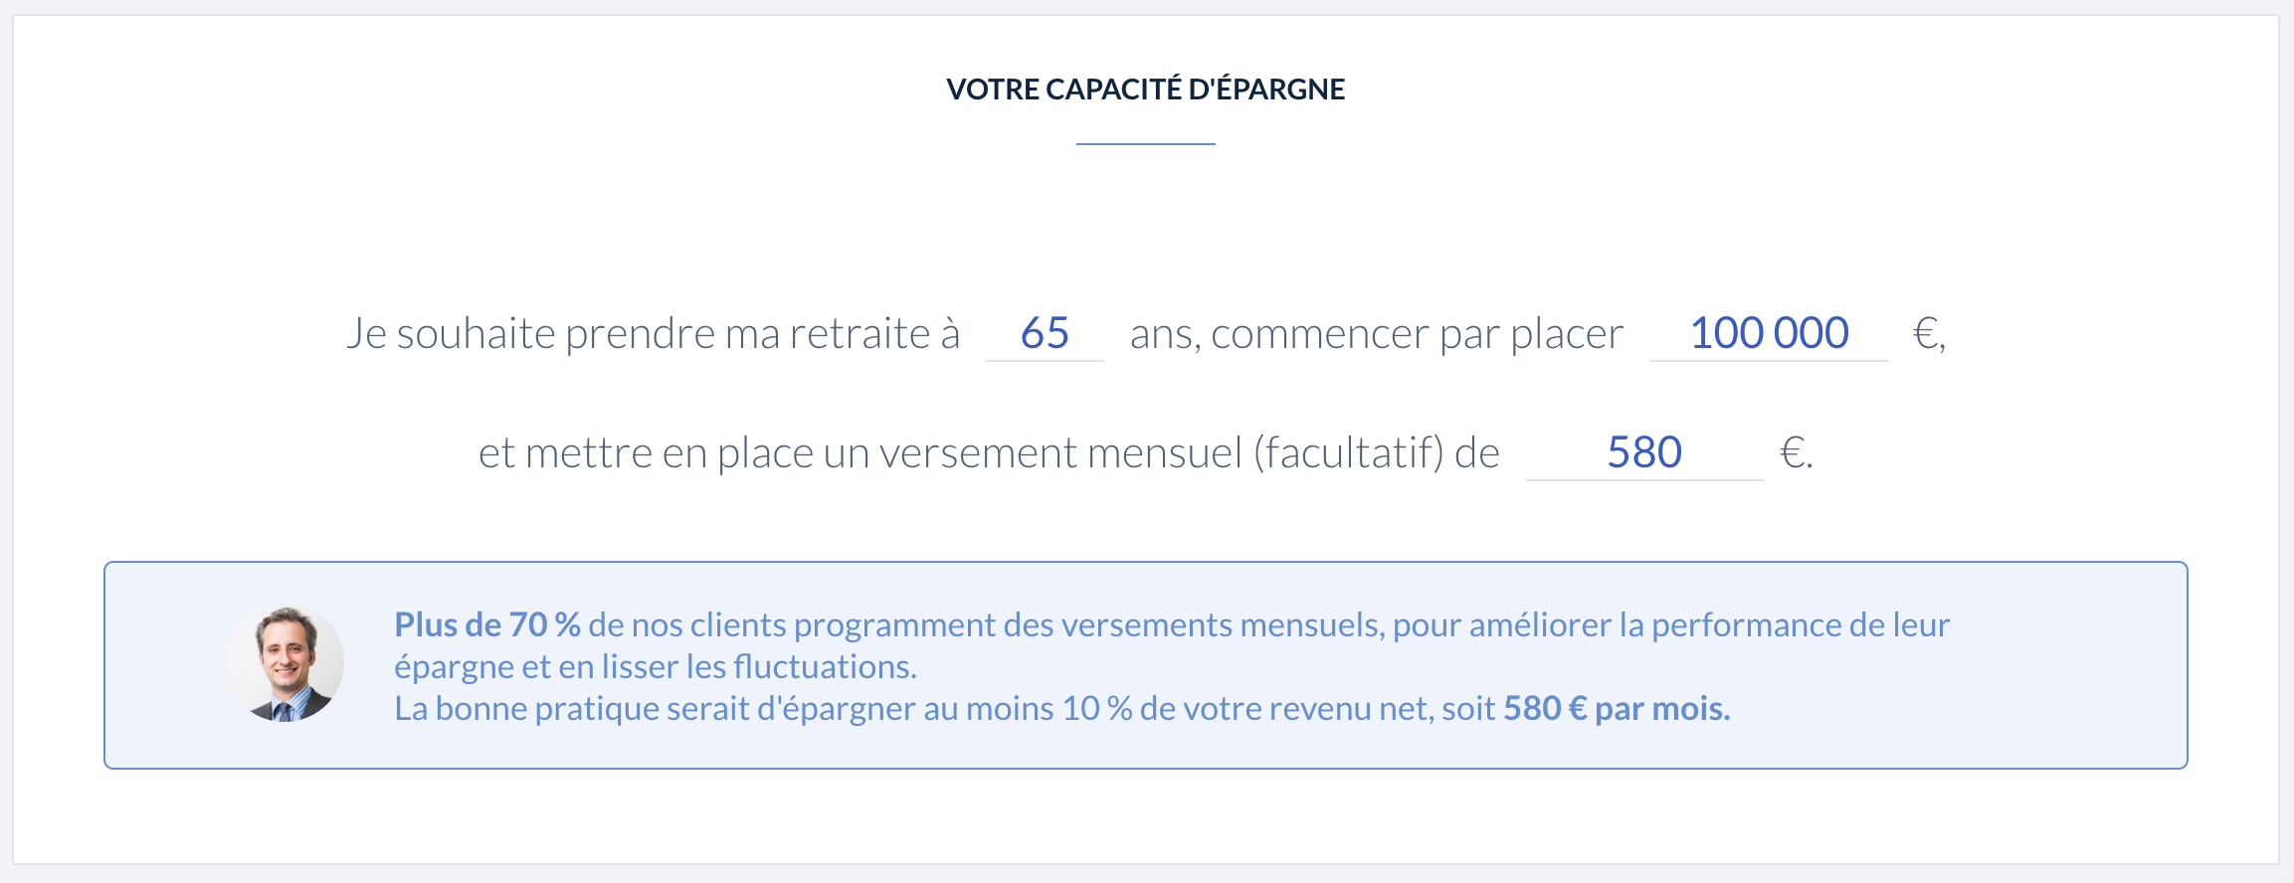This screenshot has height=883, width=2294.
Task: Click the euro sign after the 580 field
Action: 1794,452
